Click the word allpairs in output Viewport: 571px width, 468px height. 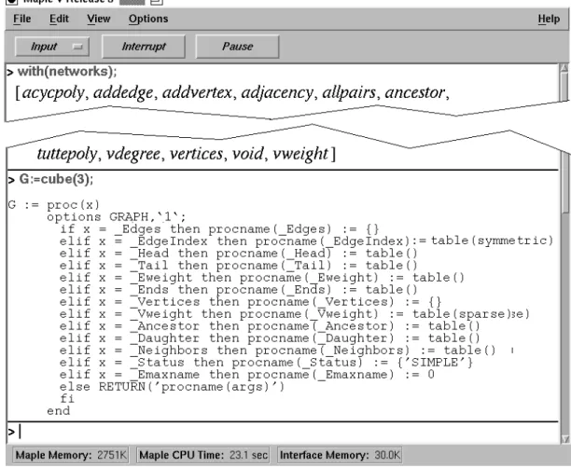(349, 93)
